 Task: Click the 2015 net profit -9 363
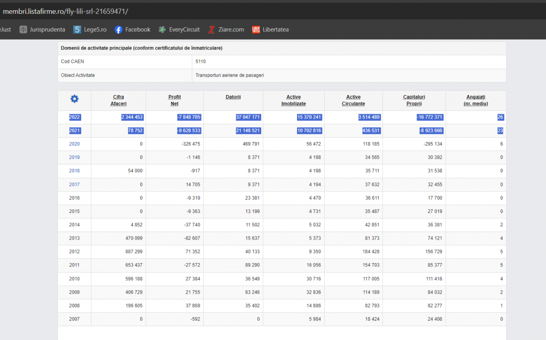point(194,211)
